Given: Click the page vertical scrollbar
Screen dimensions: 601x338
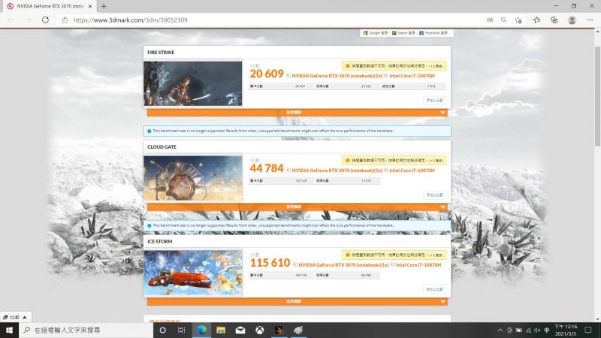Looking at the screenshot, I should (597, 96).
